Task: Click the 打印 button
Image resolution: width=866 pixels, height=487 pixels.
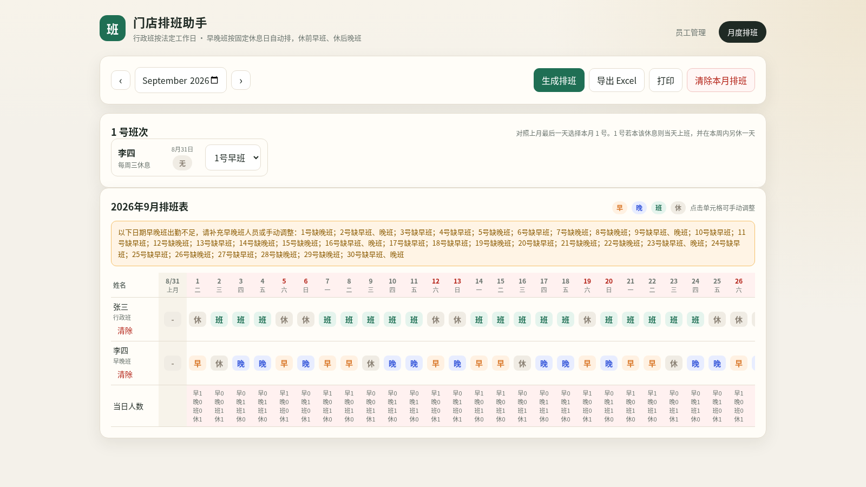Action: [666, 80]
